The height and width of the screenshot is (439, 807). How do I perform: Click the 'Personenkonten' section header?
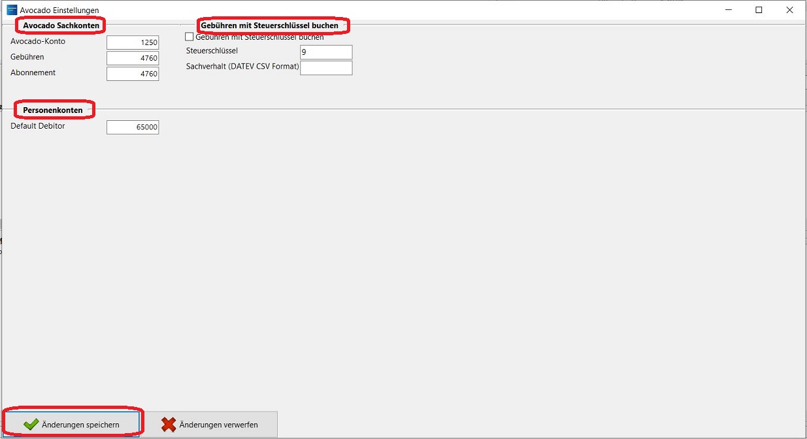pyautogui.click(x=53, y=110)
